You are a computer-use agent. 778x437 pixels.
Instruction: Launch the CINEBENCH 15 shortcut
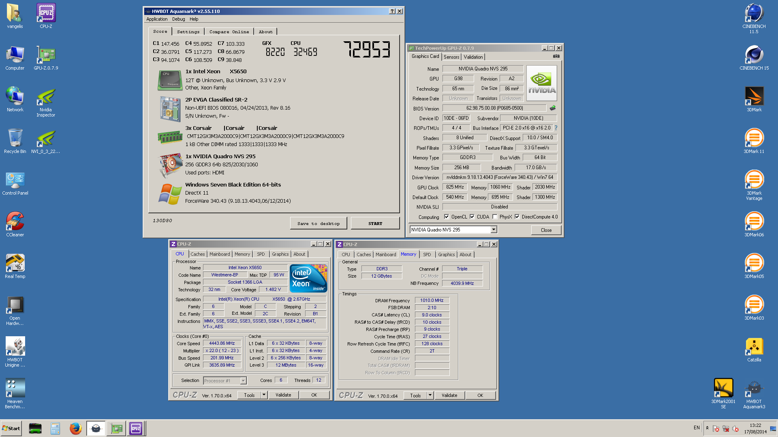(754, 58)
